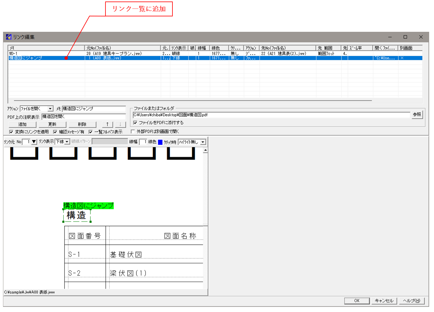Click the 更新 button

(52, 124)
